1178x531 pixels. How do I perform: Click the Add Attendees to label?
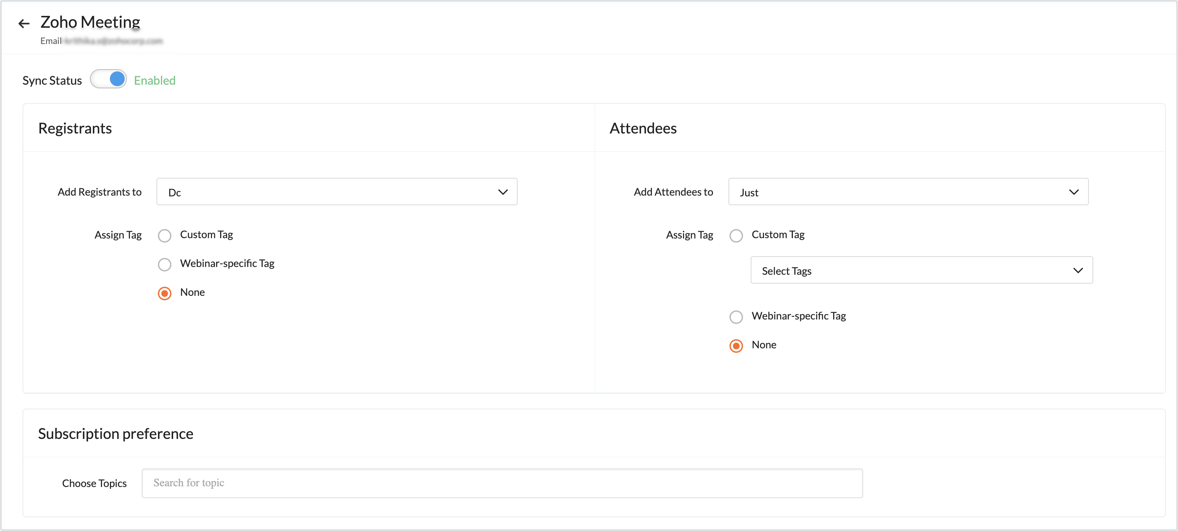(x=673, y=192)
